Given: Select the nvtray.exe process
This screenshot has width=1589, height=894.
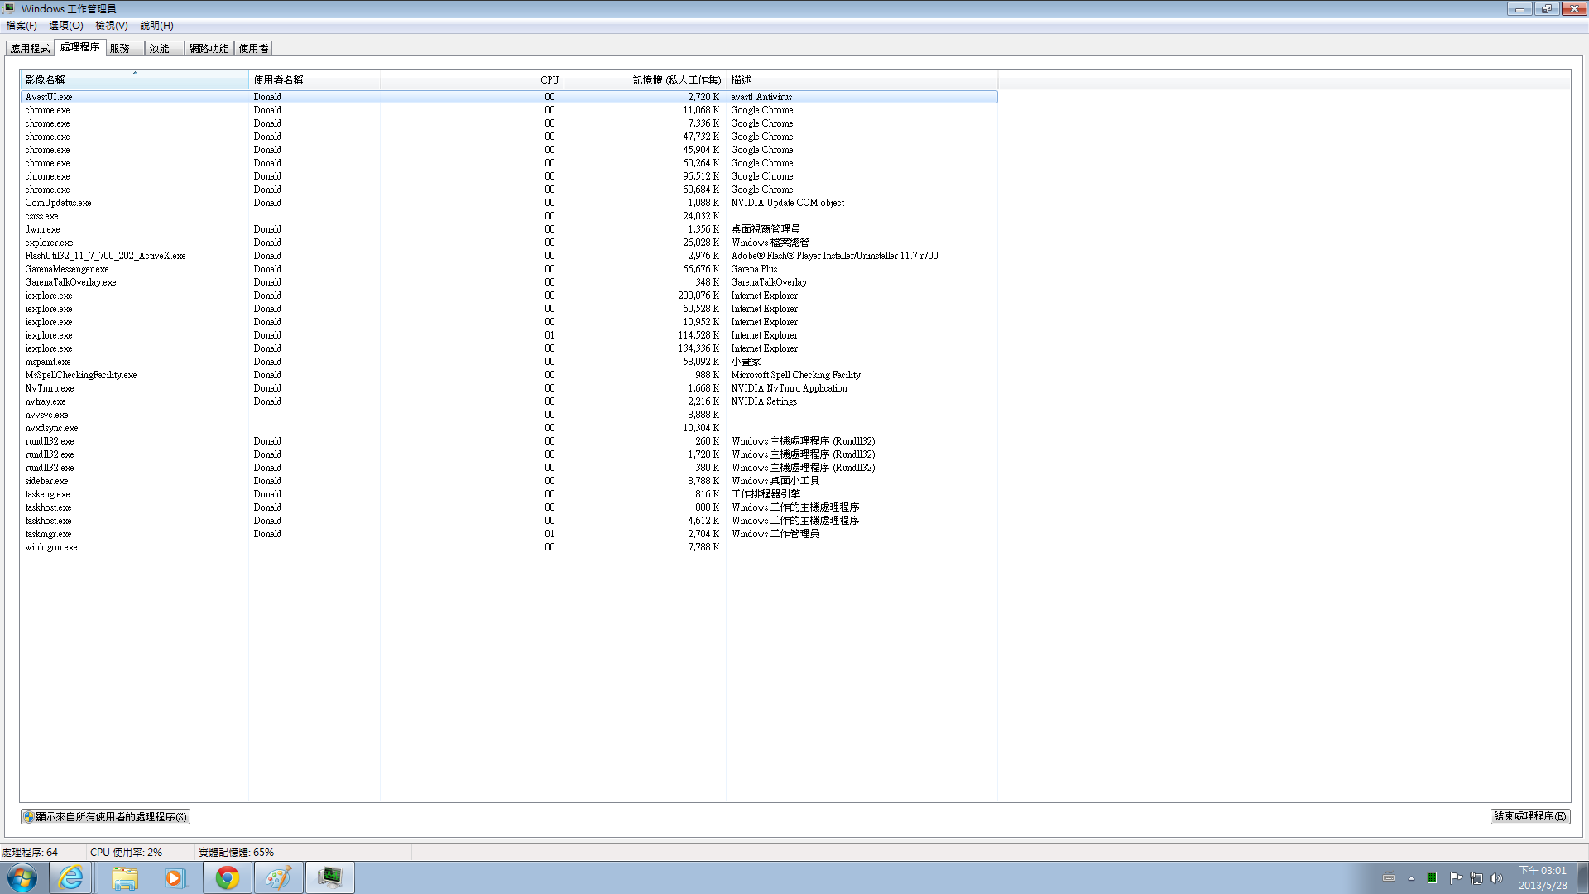Looking at the screenshot, I should (x=509, y=401).
